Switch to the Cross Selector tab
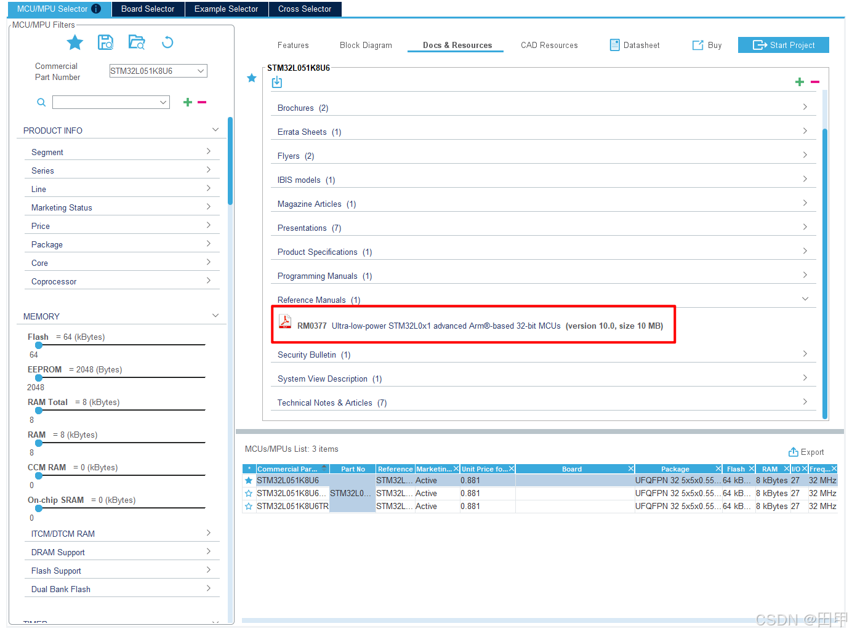 tap(305, 9)
